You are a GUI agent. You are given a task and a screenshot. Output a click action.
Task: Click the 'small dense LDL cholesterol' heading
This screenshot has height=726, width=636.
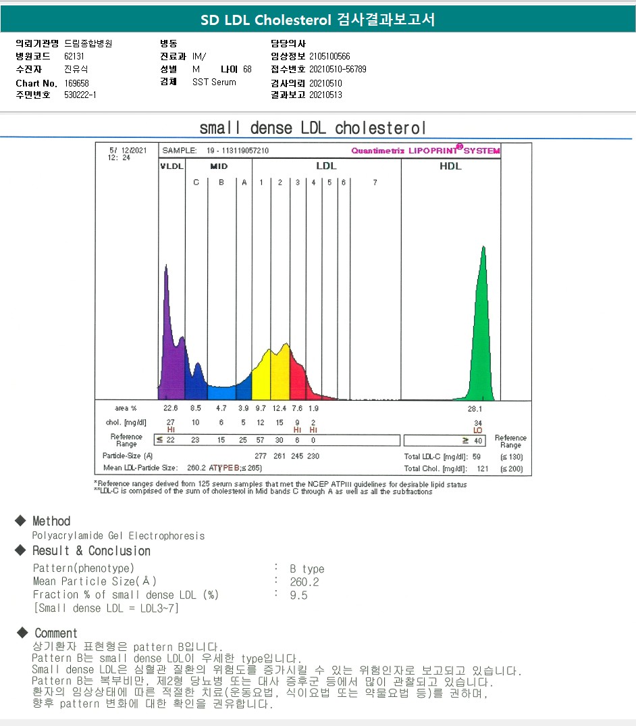(x=313, y=128)
